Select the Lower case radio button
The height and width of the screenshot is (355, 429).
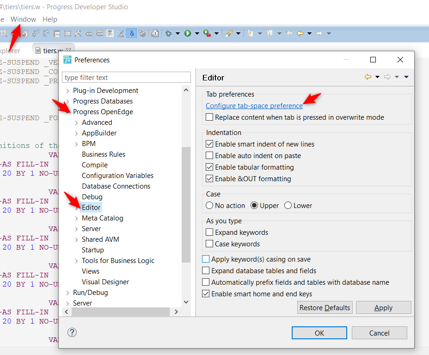coord(288,206)
